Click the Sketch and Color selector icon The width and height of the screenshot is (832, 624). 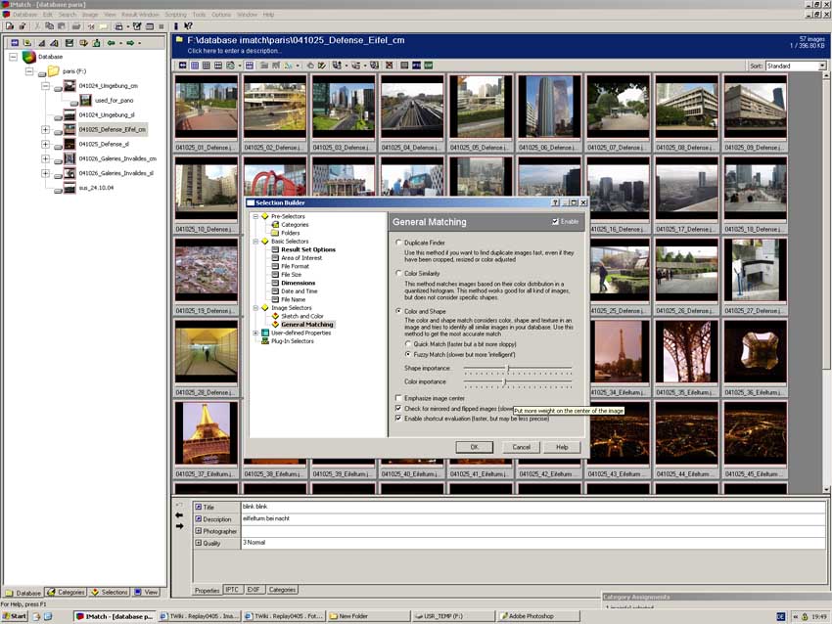click(275, 316)
